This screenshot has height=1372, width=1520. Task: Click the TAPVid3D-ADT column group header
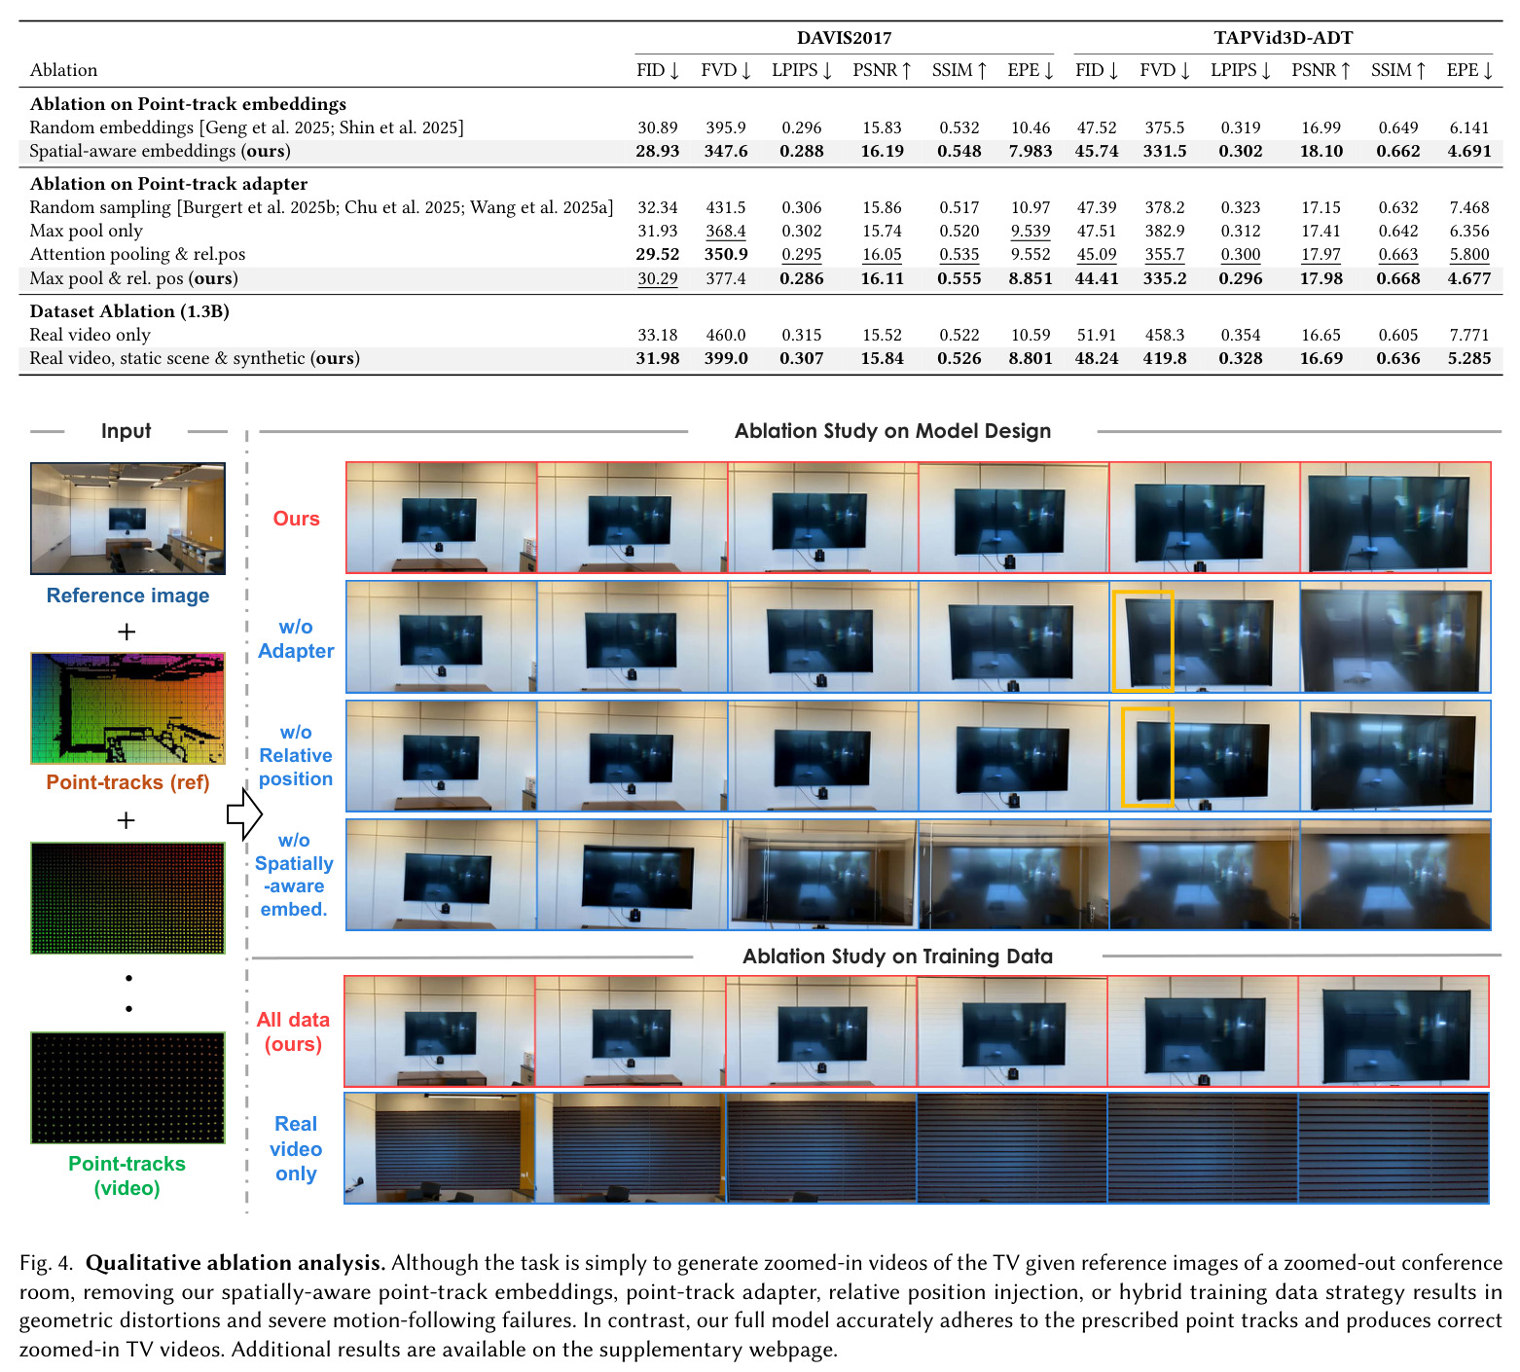point(1283,38)
